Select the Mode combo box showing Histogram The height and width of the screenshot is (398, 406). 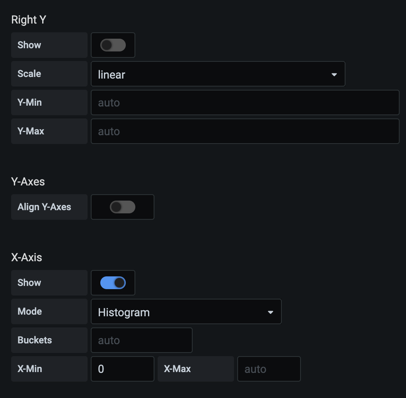tap(186, 311)
